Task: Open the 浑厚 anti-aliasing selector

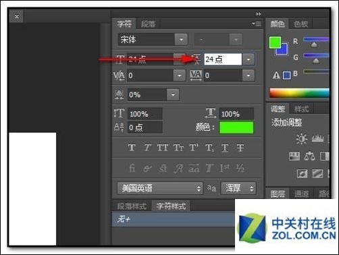Action: tap(238, 188)
